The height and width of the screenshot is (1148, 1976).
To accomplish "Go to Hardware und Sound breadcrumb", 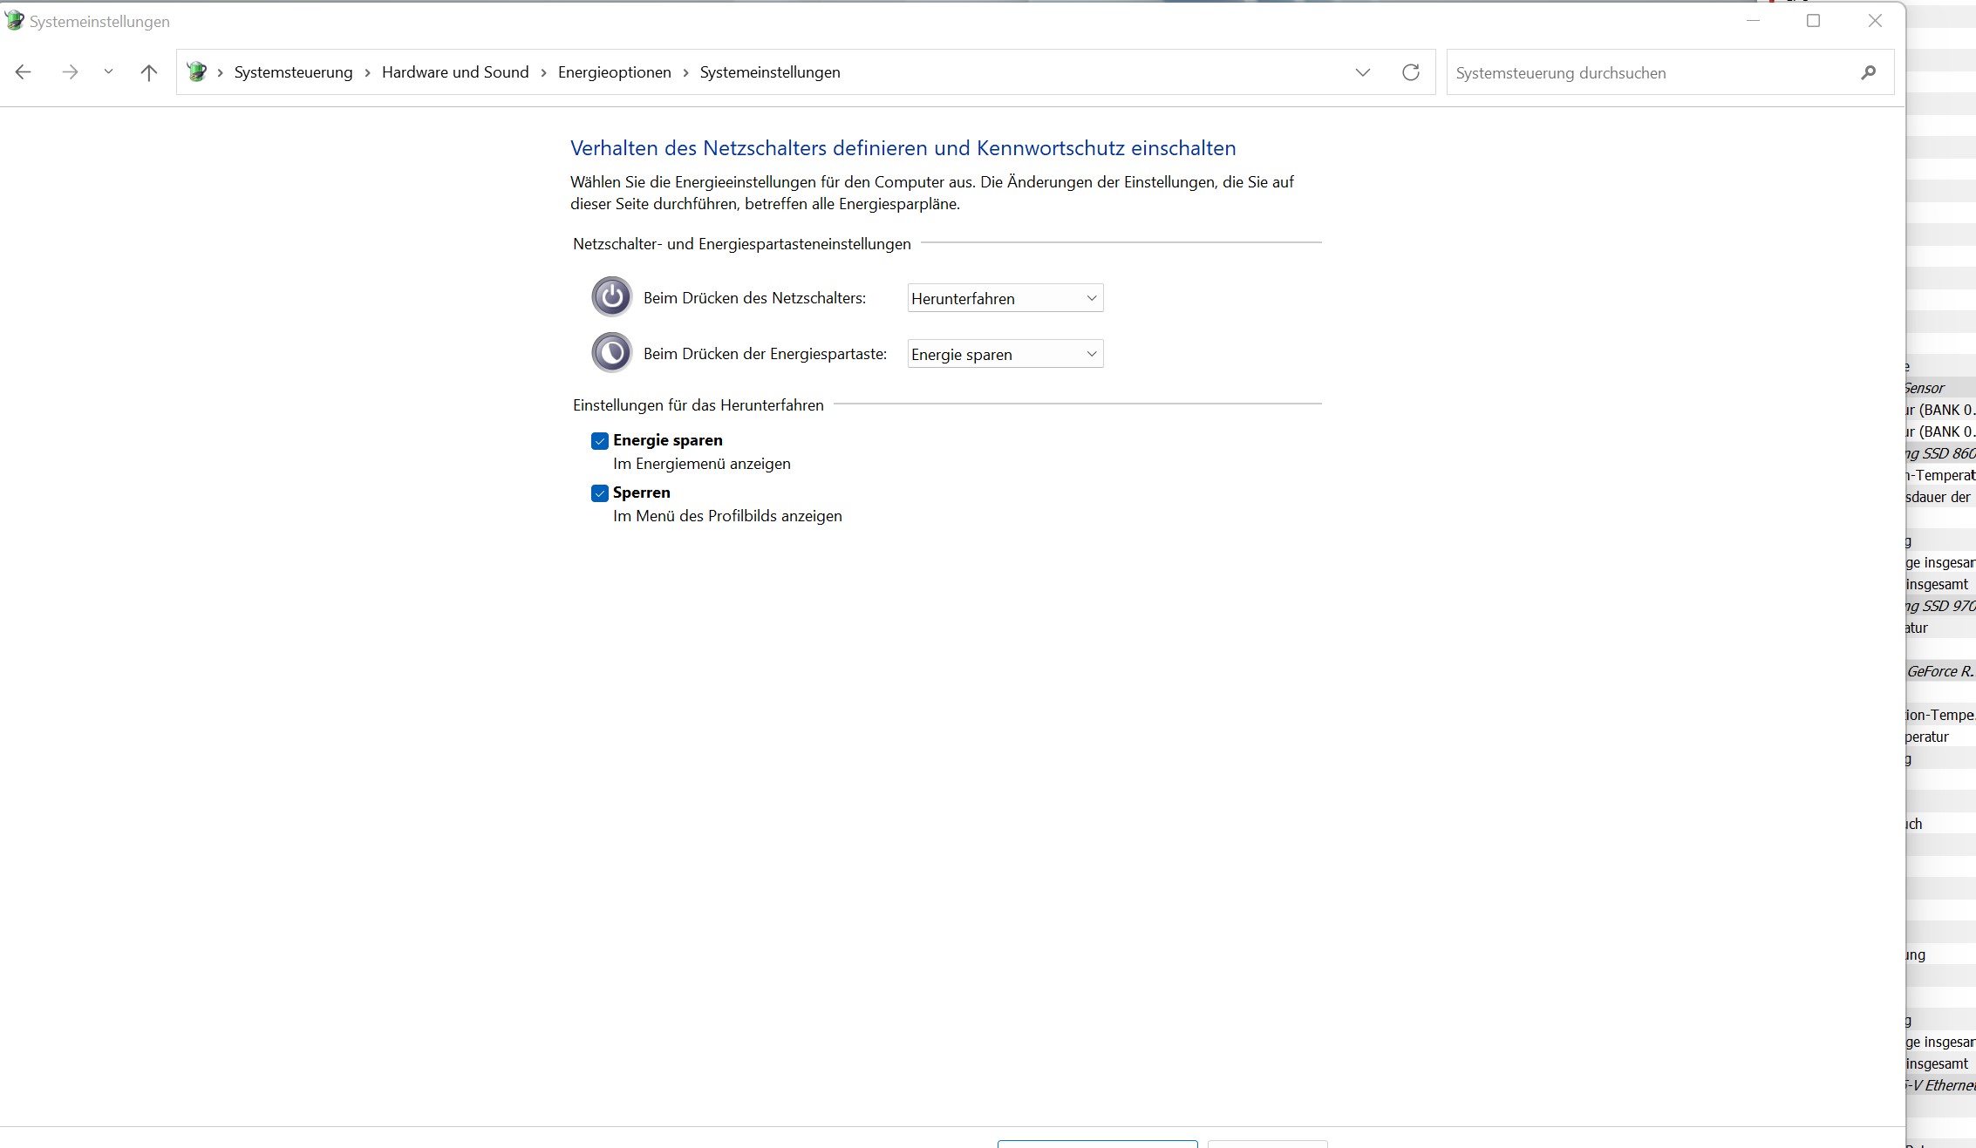I will coord(455,72).
